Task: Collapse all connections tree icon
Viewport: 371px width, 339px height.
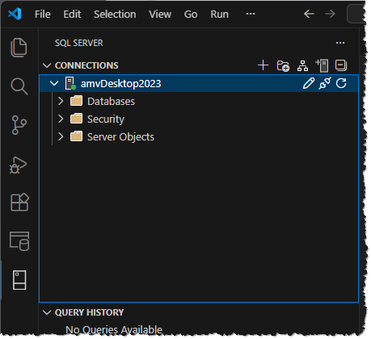Action: click(x=341, y=65)
